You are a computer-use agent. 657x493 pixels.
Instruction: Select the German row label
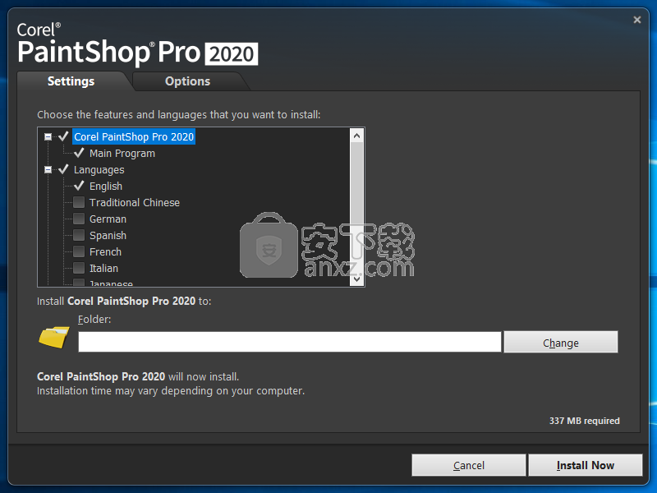pos(108,219)
